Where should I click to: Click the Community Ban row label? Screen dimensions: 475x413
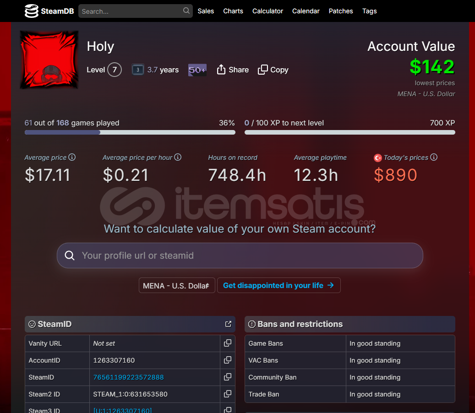[273, 377]
